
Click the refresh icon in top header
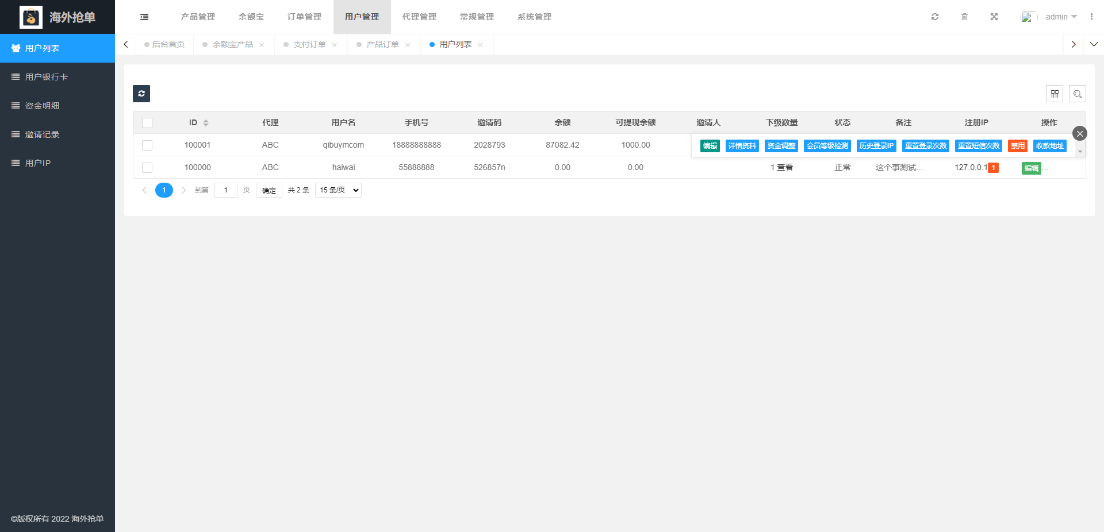pos(935,17)
